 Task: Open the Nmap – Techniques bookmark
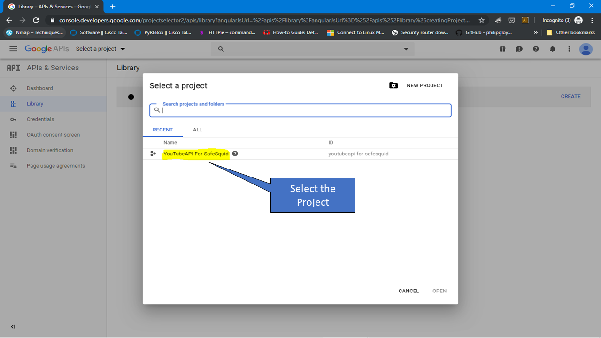[34, 32]
